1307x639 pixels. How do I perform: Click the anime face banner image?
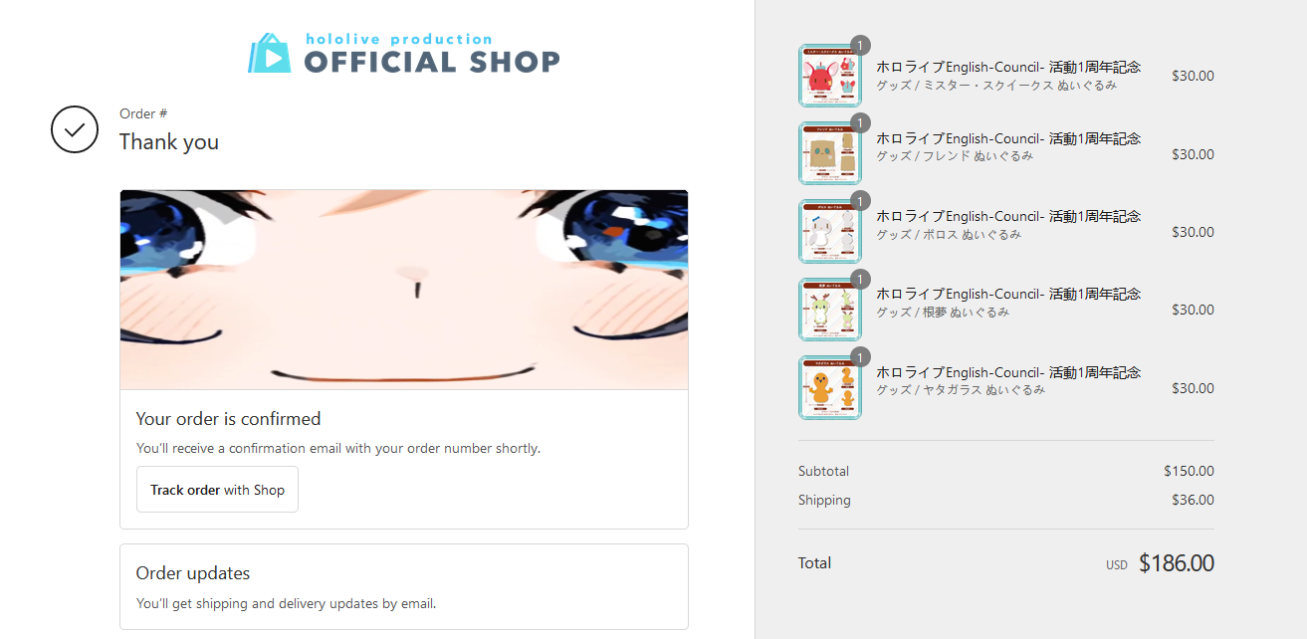pyautogui.click(x=404, y=290)
